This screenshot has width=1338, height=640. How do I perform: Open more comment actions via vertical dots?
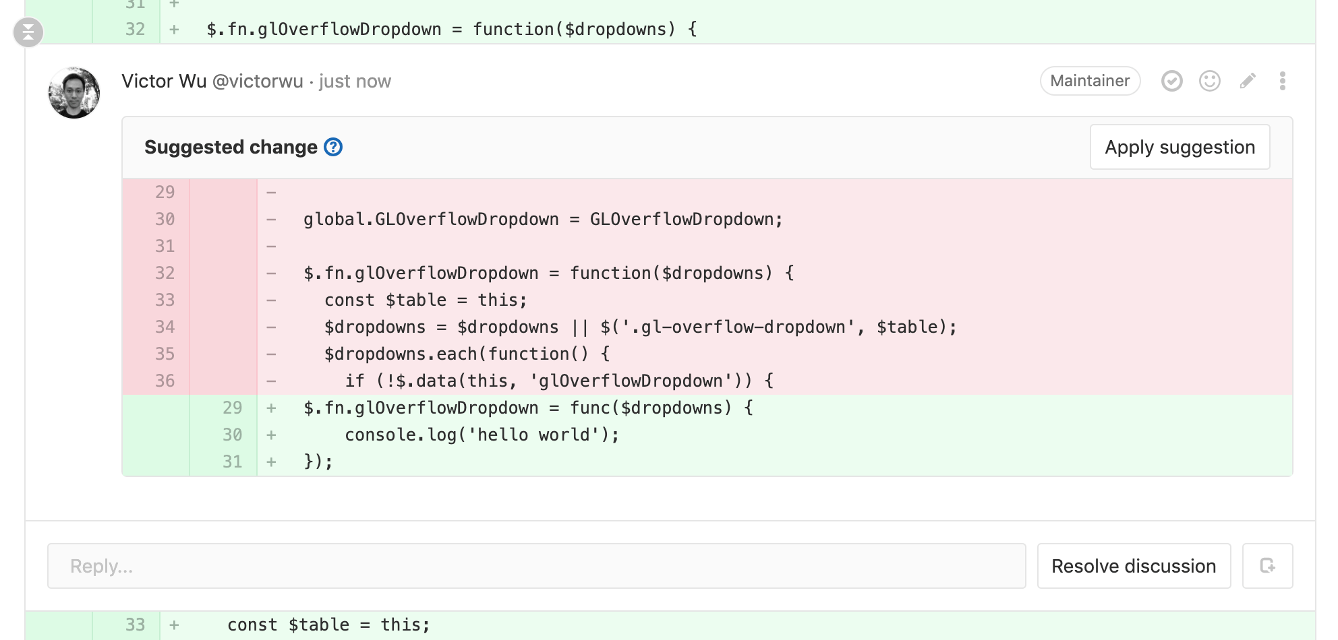point(1282,81)
